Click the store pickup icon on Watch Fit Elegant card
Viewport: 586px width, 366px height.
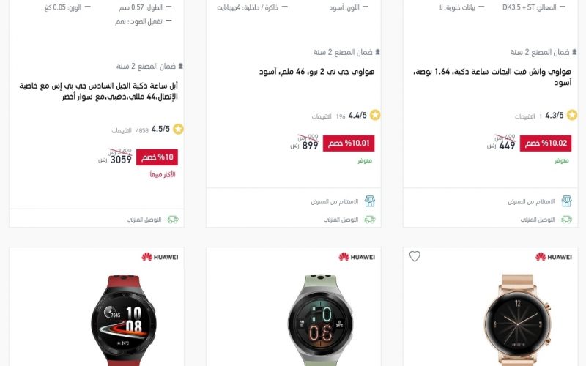point(566,201)
